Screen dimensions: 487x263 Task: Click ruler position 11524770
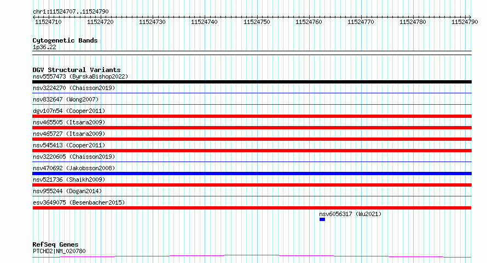[x=361, y=22]
